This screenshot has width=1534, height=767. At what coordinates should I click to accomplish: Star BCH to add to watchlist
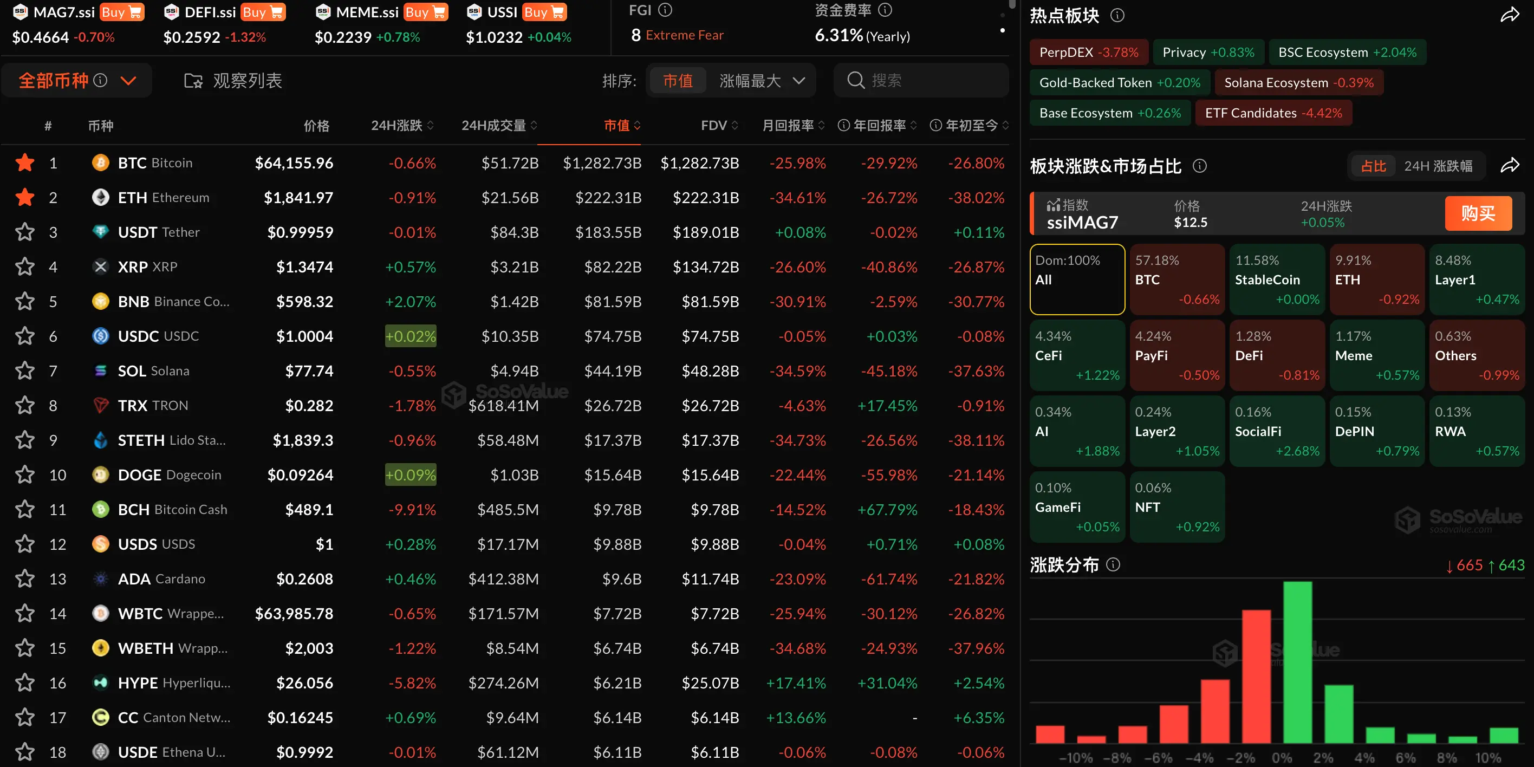click(x=25, y=509)
